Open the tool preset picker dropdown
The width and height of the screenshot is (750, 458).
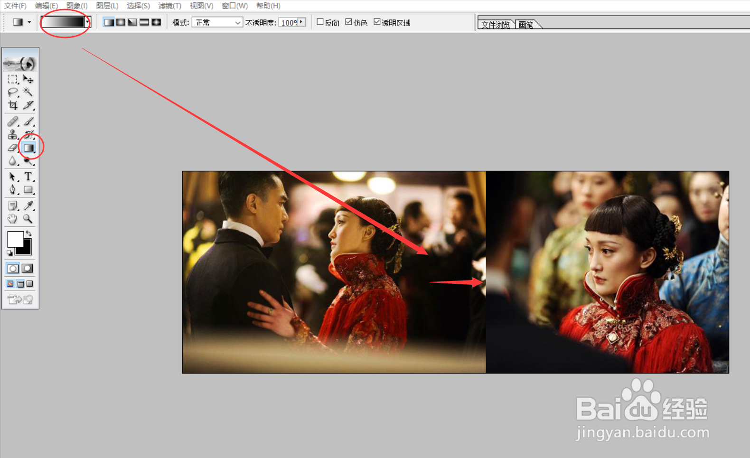(x=29, y=22)
